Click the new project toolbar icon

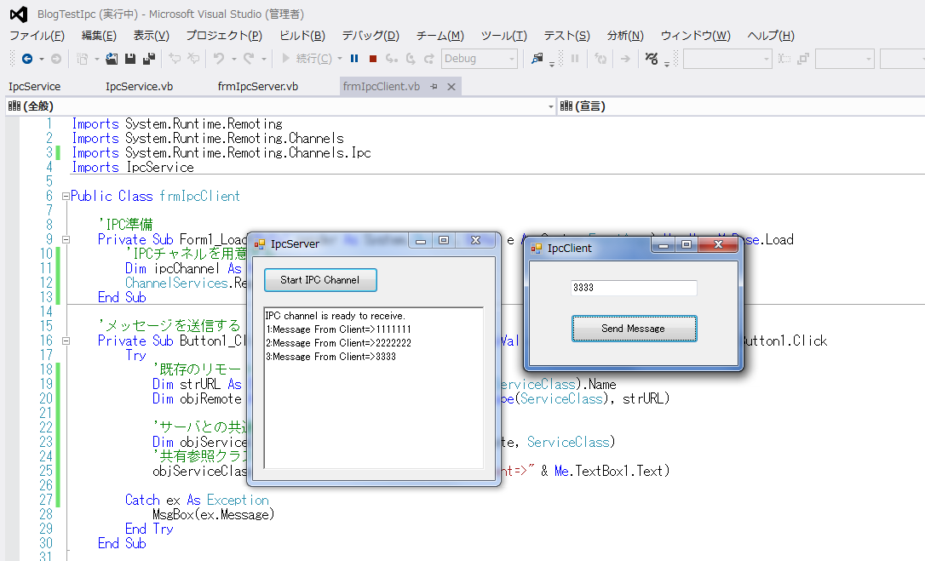(83, 59)
